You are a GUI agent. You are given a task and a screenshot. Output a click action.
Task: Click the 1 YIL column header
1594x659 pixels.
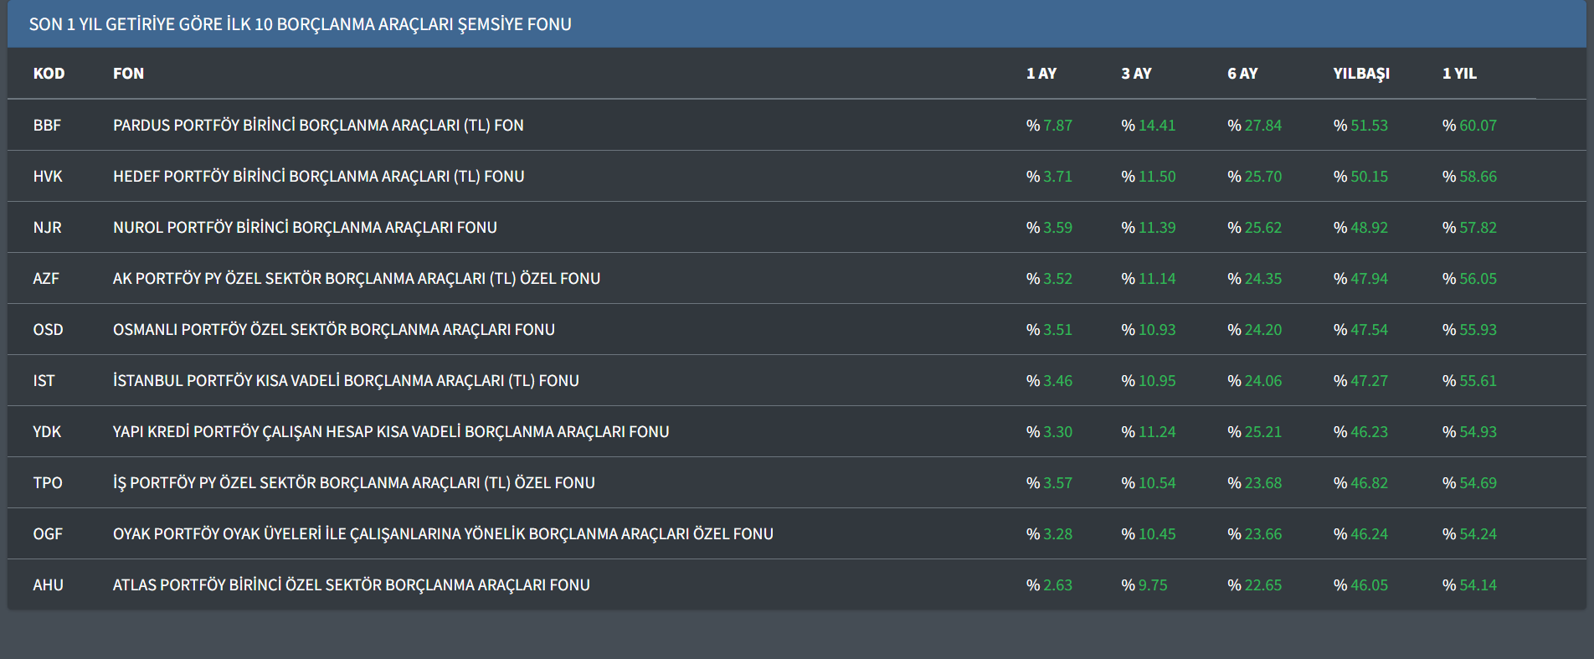(x=1459, y=74)
